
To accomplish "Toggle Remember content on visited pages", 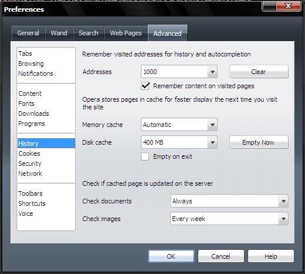I will tap(145, 86).
